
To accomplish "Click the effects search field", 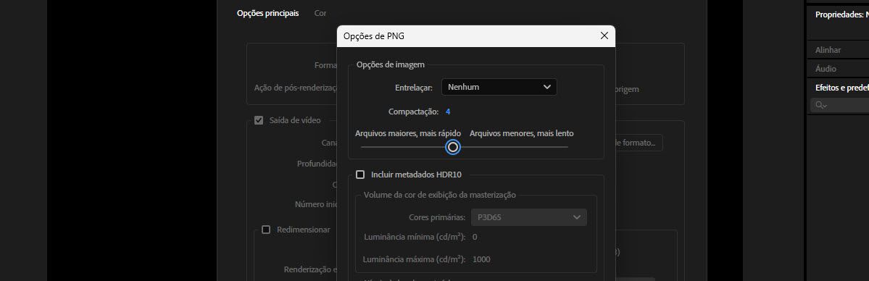I will (x=839, y=105).
